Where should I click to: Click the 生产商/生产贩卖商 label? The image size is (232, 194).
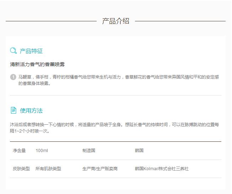click(x=100, y=169)
